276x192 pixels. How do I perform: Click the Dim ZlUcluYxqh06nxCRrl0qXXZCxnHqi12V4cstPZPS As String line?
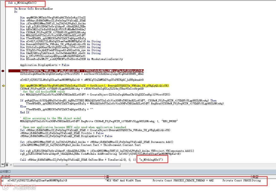[60, 47]
